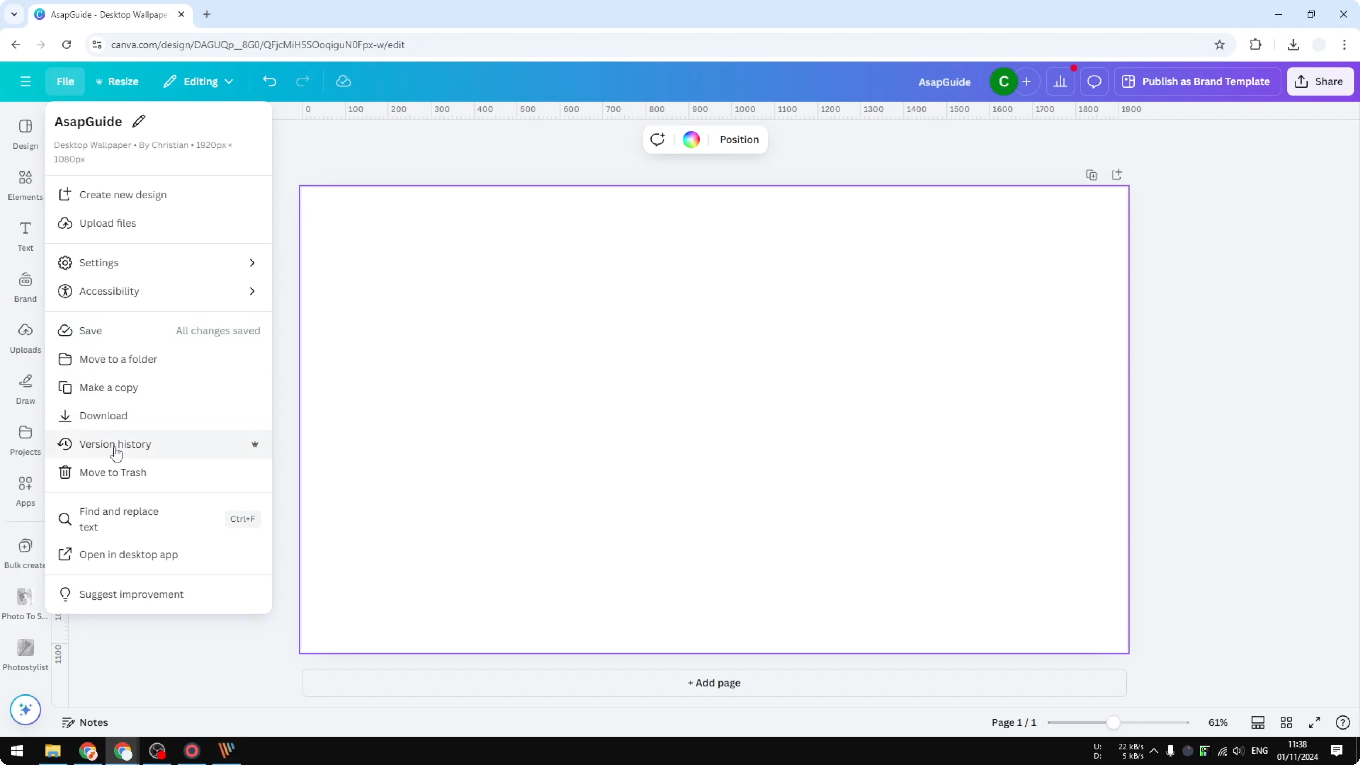Viewport: 1360px width, 765px height.
Task: Open Canva AI from the floating toolbar
Action: click(x=657, y=139)
